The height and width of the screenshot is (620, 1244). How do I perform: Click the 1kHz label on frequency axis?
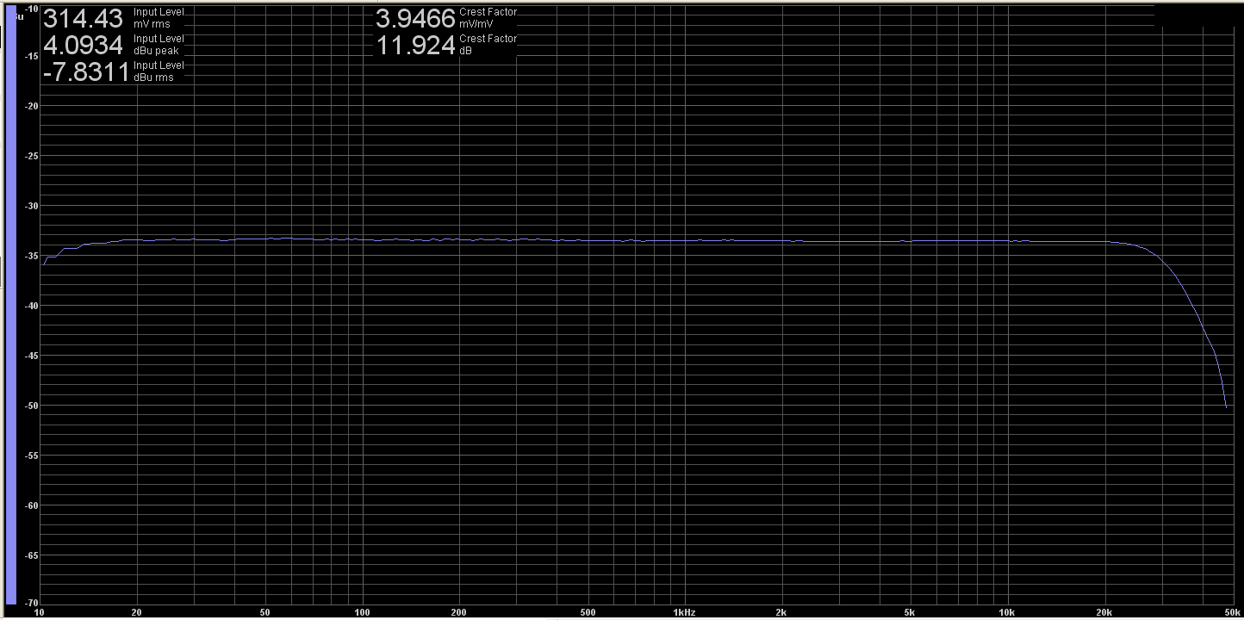(683, 612)
